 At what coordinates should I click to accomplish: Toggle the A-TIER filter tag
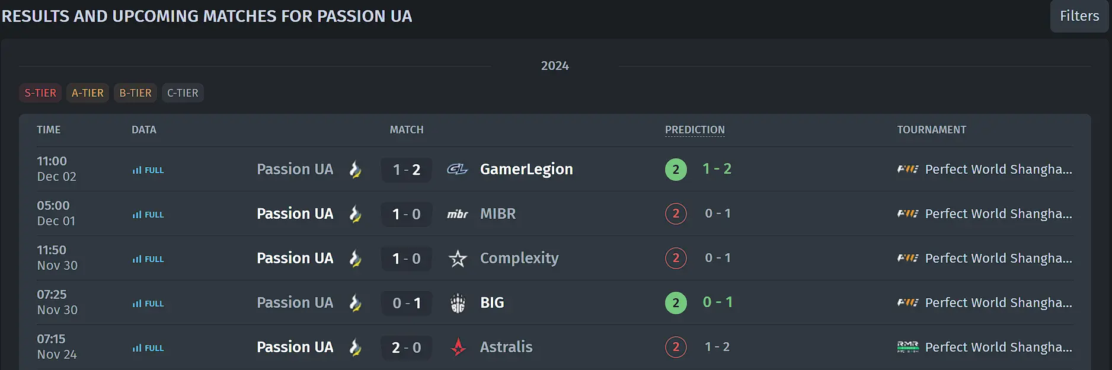pyautogui.click(x=88, y=93)
